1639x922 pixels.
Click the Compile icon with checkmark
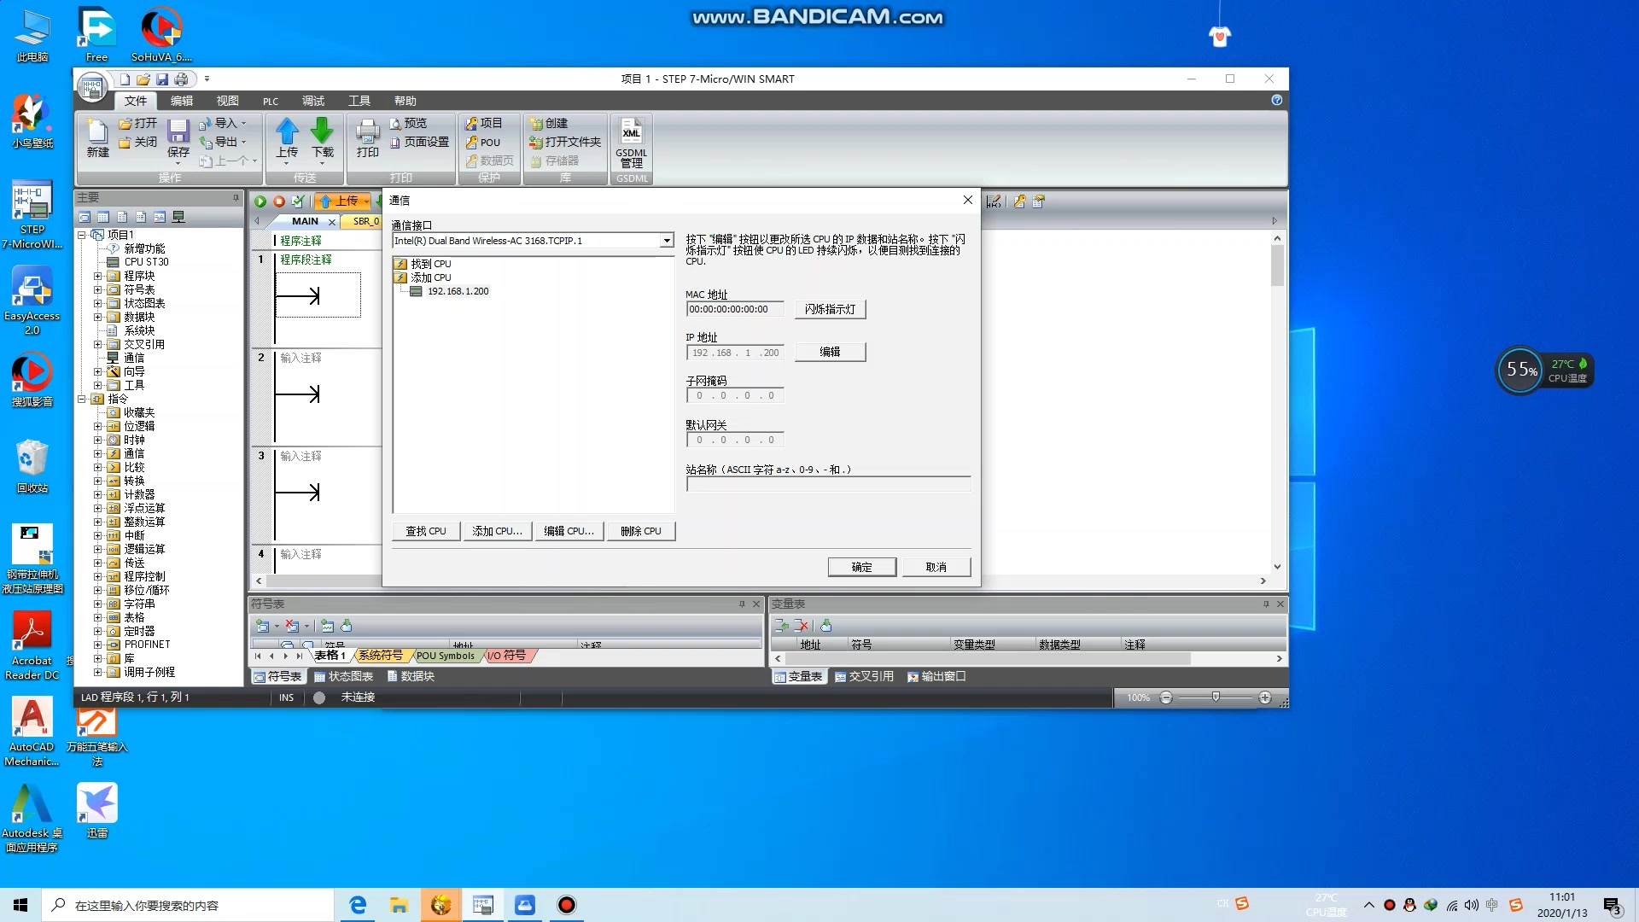point(297,201)
